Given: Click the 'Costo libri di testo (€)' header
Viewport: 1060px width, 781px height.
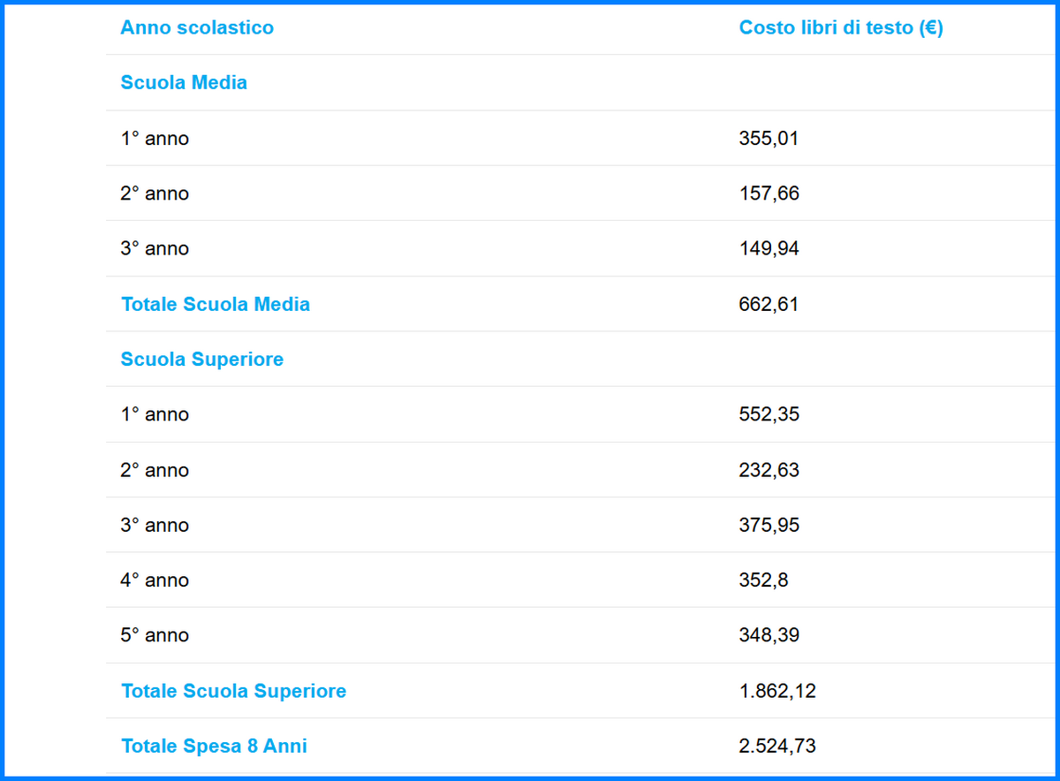Looking at the screenshot, I should tap(841, 27).
